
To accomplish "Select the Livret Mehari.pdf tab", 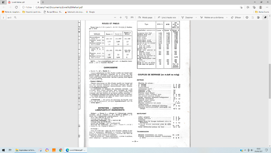I will click(x=23, y=2).
